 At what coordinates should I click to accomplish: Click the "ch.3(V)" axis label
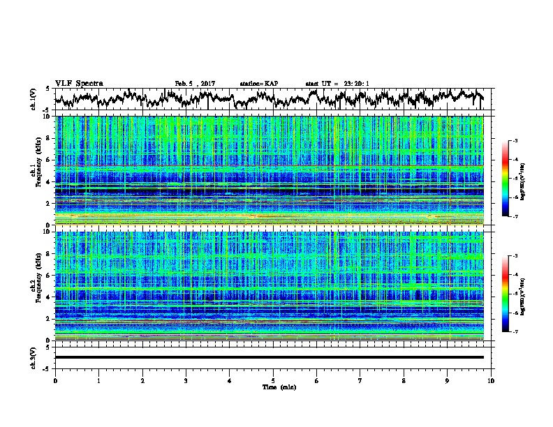click(x=33, y=358)
